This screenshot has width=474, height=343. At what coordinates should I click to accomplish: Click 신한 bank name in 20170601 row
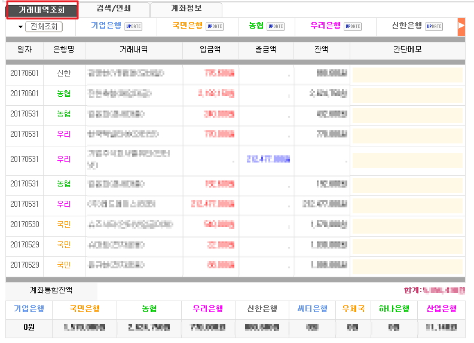(x=64, y=73)
